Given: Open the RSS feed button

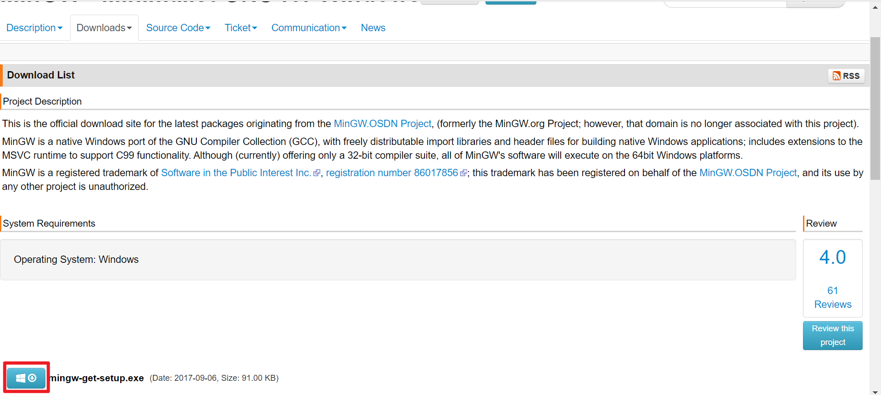Looking at the screenshot, I should pyautogui.click(x=846, y=76).
